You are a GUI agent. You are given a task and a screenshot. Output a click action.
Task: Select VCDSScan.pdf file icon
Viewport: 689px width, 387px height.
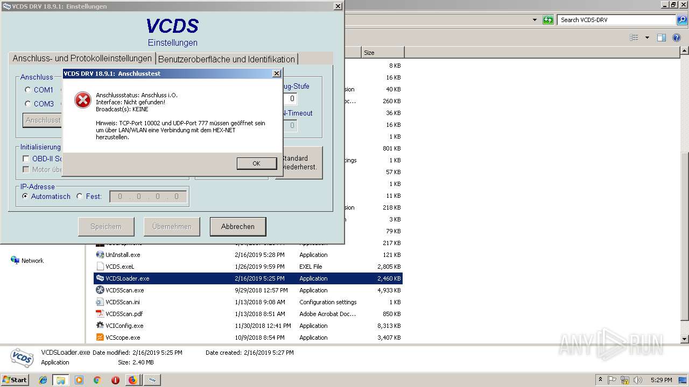100,314
